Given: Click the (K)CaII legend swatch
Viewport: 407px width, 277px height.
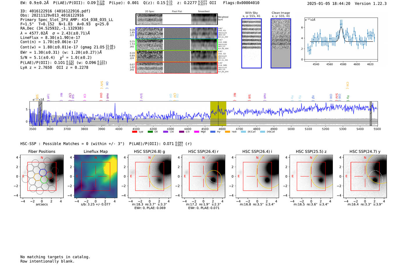Looking at the screenshot, I should pyautogui.click(x=243, y=132).
